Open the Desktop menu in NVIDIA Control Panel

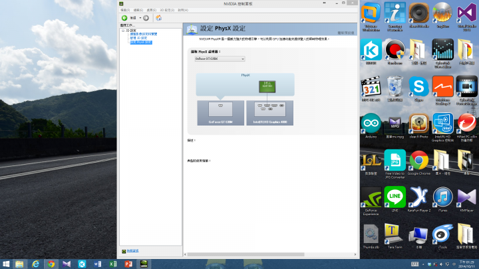pos(151,10)
